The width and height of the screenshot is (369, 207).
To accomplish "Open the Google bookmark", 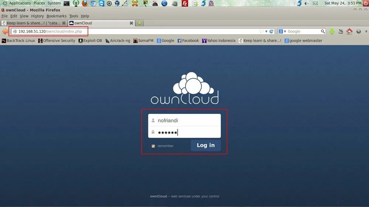I will tap(165, 41).
